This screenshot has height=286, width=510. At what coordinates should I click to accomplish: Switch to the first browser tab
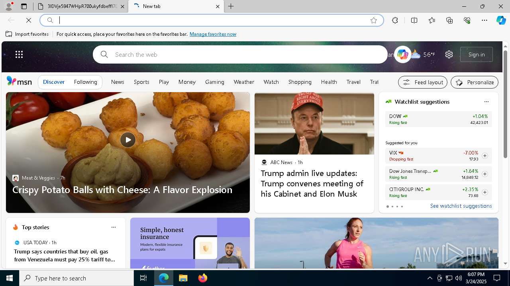point(81,6)
